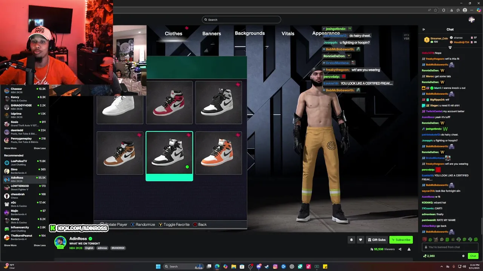Screen dimensions: 483x271
Task: Open the Vitals tab in game
Action: point(288,33)
